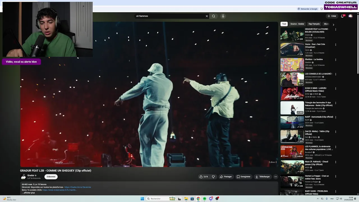This screenshot has height=202, width=359.
Task: Click the magnifier search button
Action: coord(213,16)
